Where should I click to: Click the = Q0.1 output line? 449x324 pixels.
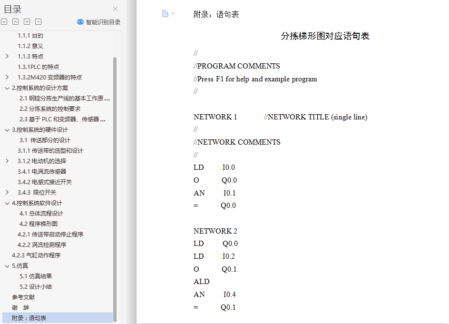(x=215, y=307)
